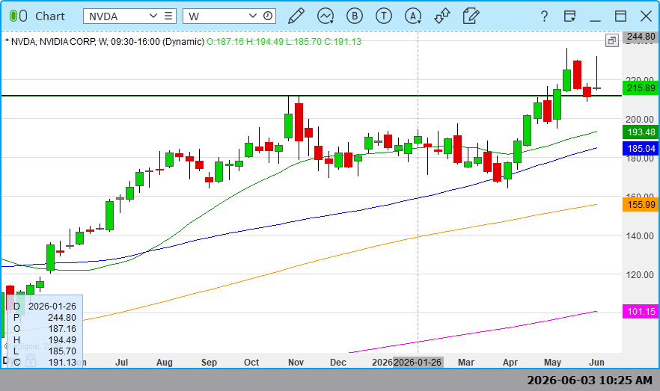
Task: Click the 140.00 price axis label
Action: [x=639, y=235]
